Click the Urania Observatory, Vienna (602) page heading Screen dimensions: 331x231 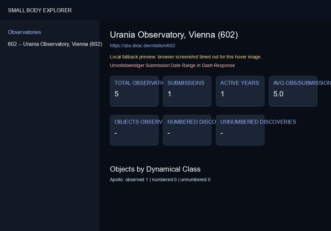[174, 35]
